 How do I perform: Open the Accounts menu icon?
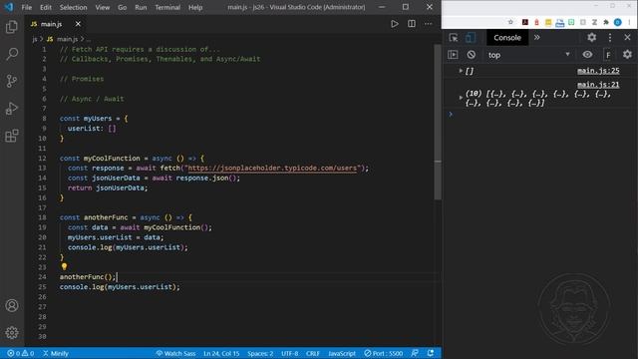pyautogui.click(x=12, y=306)
